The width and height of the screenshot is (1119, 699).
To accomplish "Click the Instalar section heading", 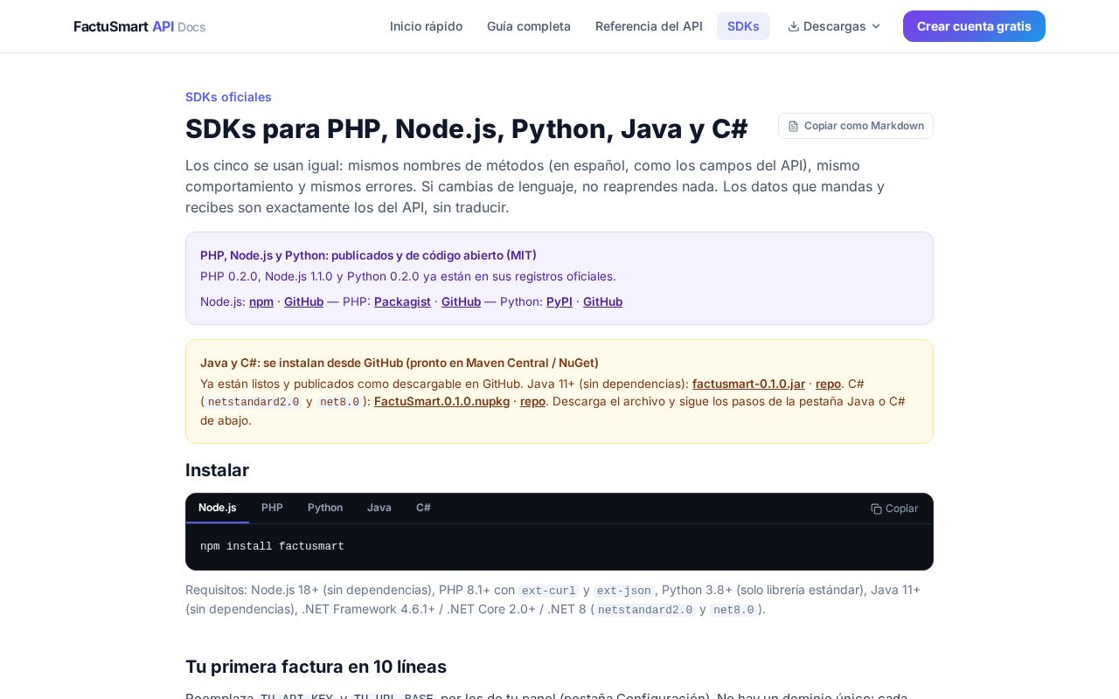I will point(217,470).
